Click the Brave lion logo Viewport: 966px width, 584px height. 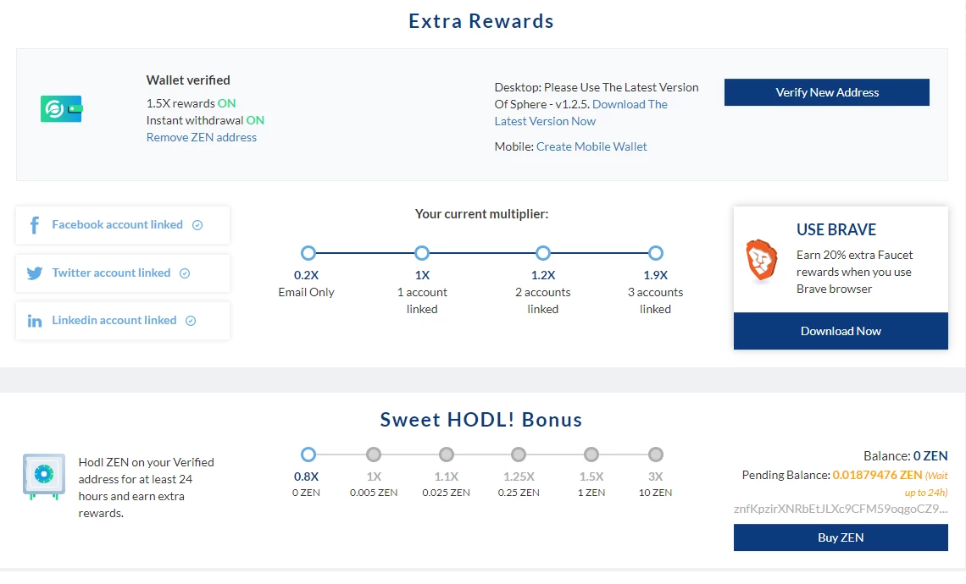tap(760, 260)
